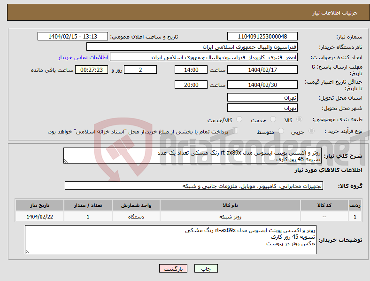The height and width of the screenshot is (281, 370).
Task: Select the متوسط purchase type radio
Action: (x=281, y=131)
